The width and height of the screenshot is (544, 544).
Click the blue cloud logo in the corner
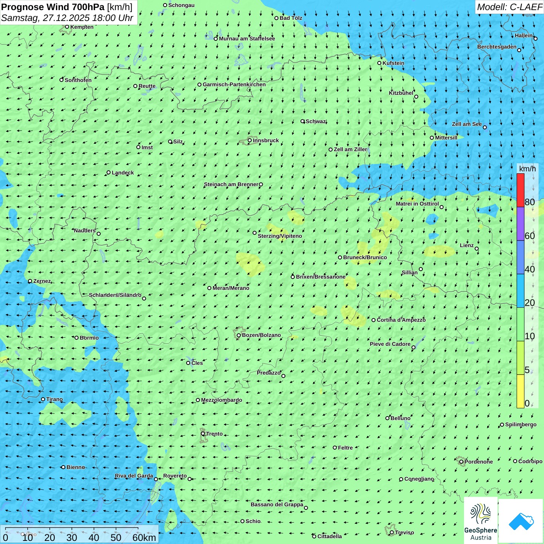(521, 521)
